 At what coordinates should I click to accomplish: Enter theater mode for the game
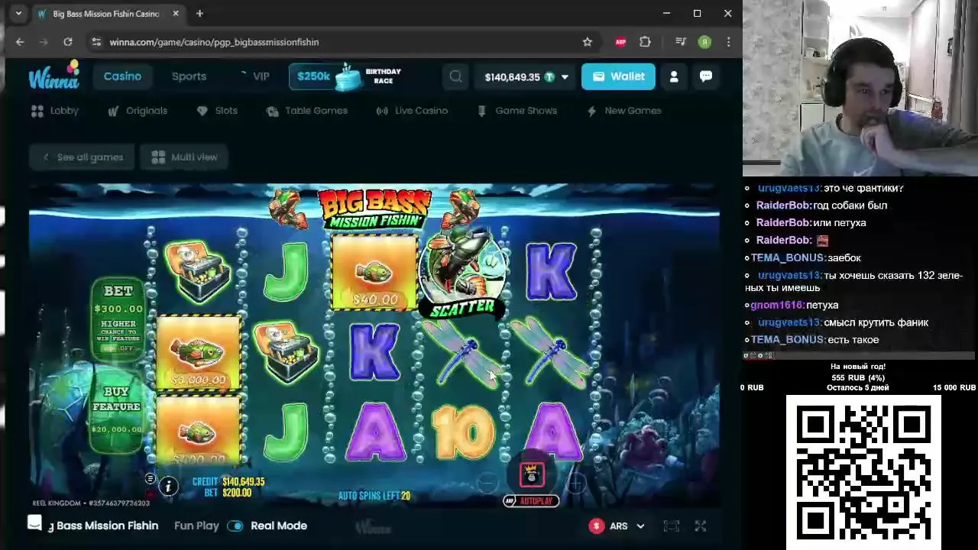671,526
